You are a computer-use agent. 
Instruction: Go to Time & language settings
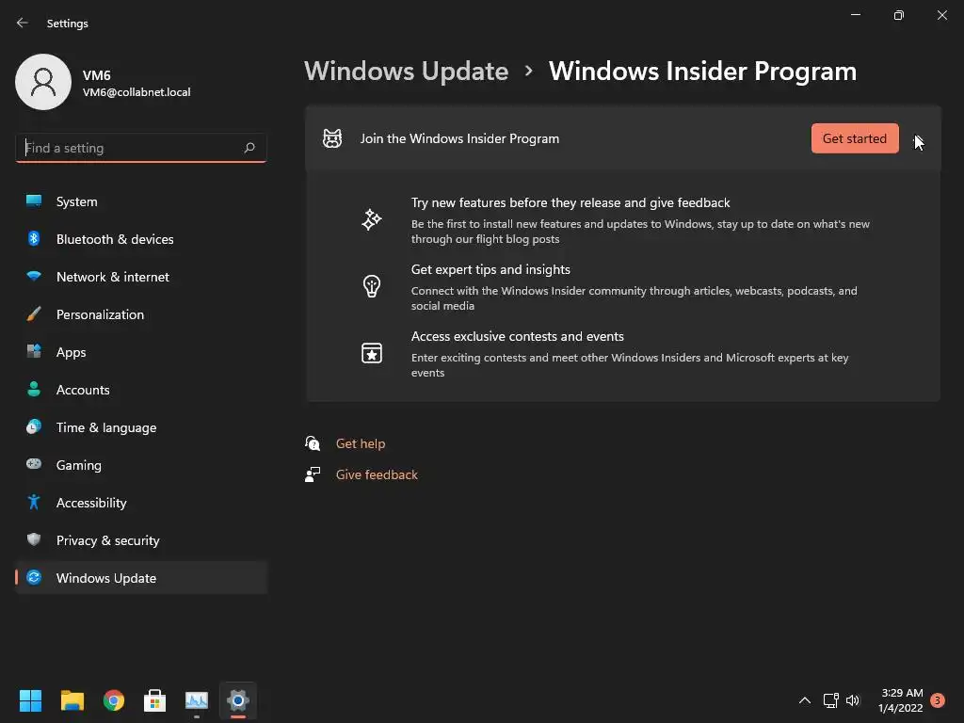pyautogui.click(x=141, y=427)
